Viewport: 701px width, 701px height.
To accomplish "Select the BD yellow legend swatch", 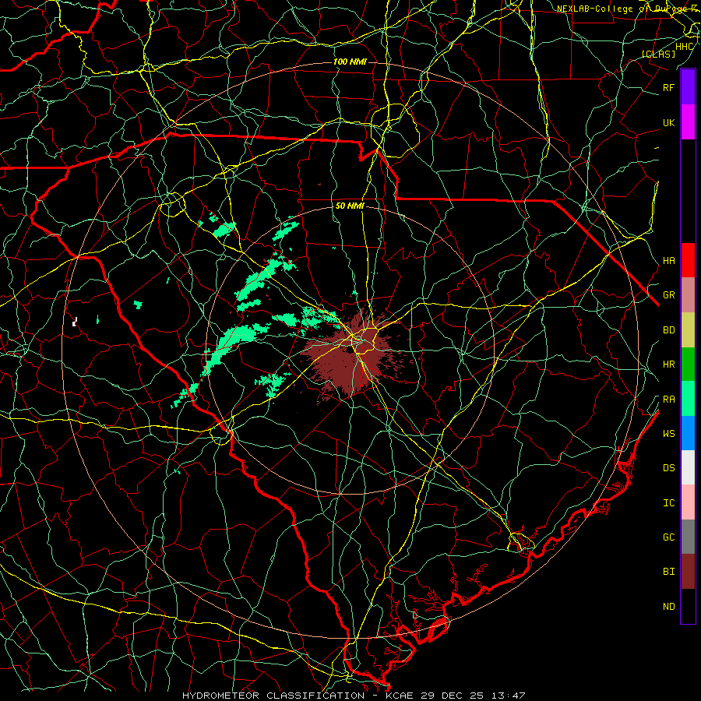I will pyautogui.click(x=688, y=329).
